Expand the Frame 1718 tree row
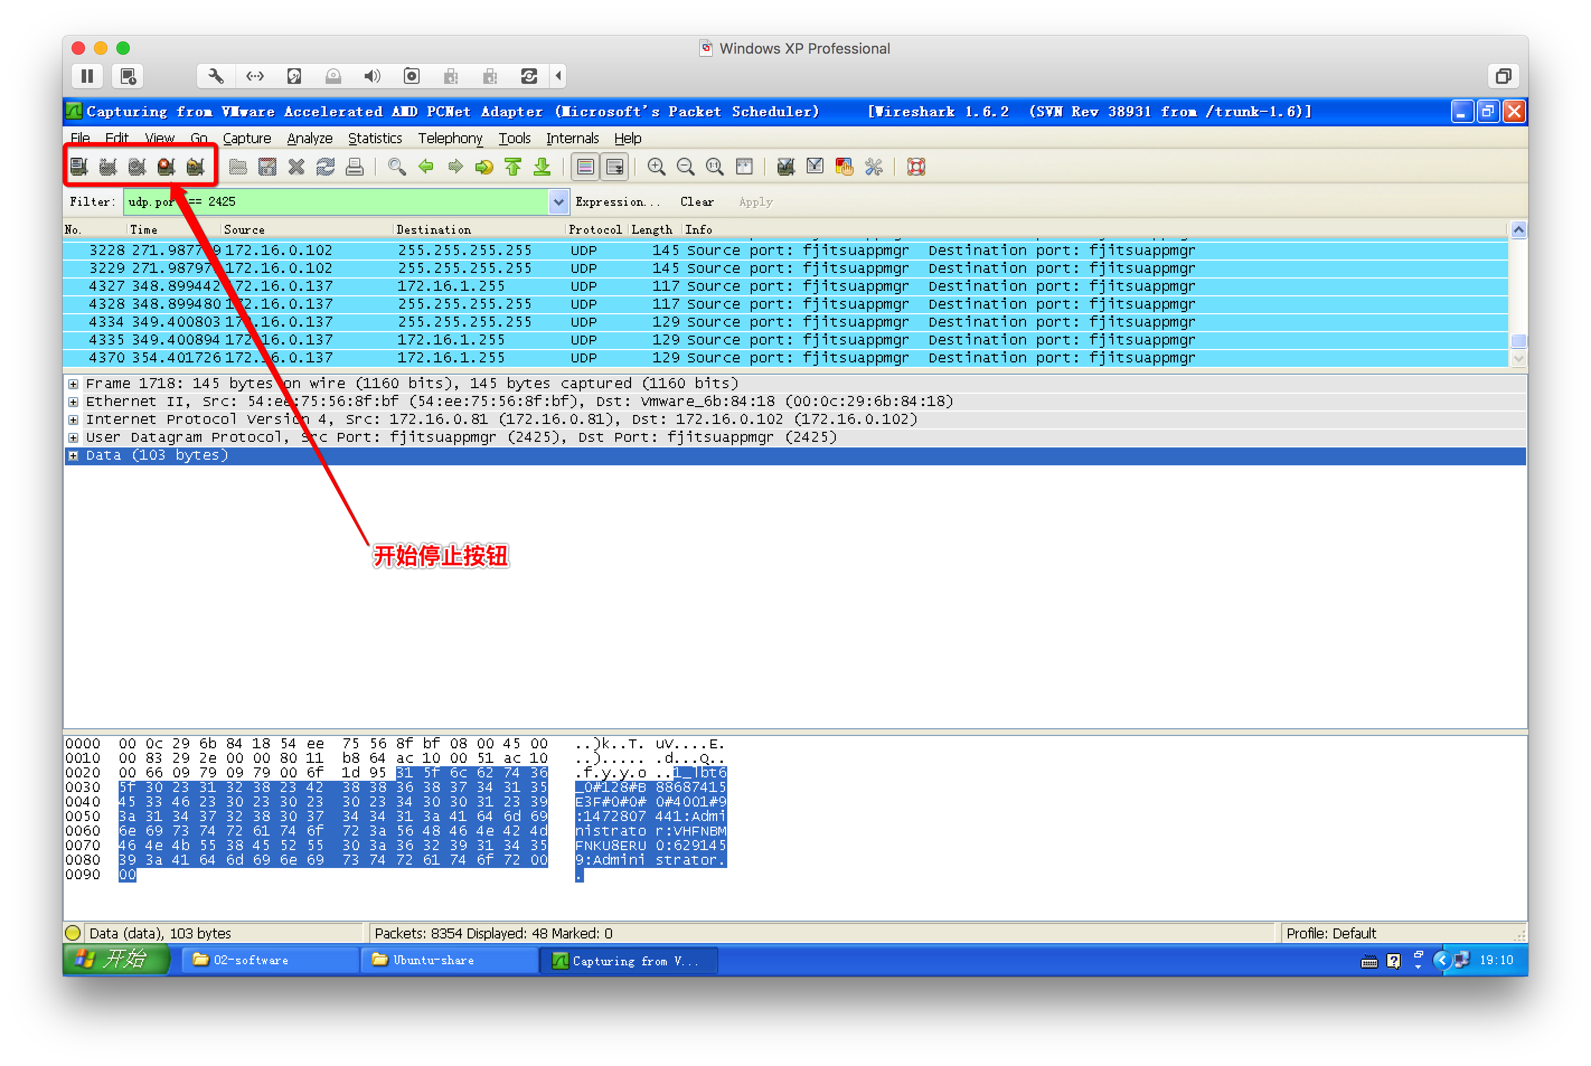 pyautogui.click(x=73, y=384)
